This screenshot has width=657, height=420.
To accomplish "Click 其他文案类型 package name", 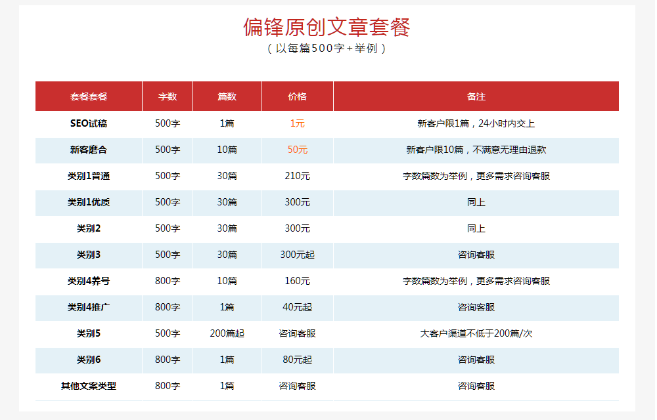I will pyautogui.click(x=88, y=386).
